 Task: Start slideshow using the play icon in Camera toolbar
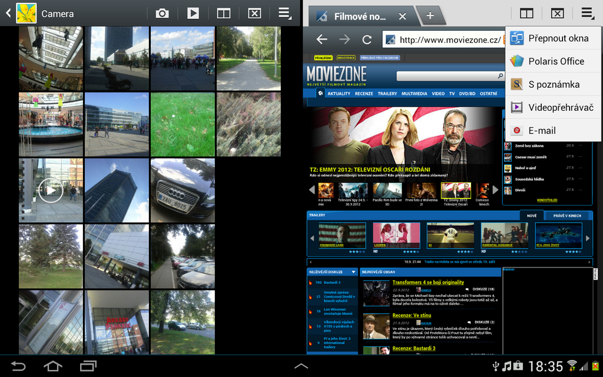[193, 13]
